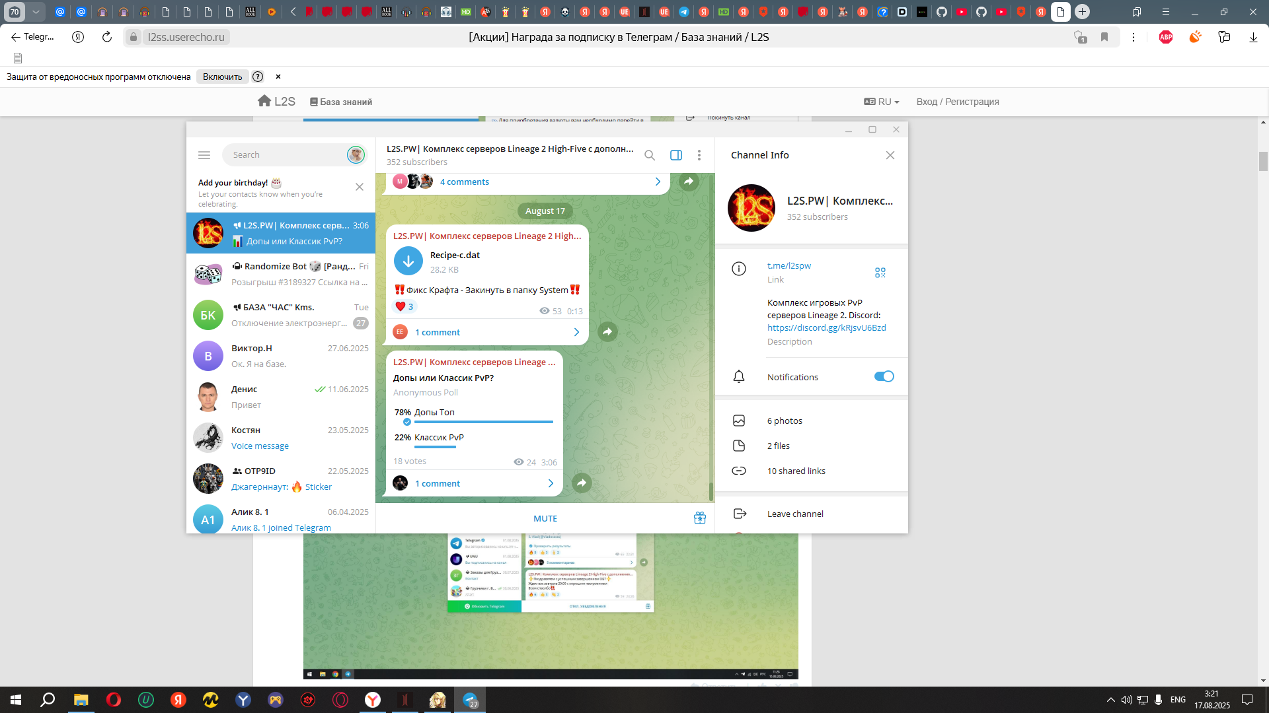Open L2S.PW channel chat in list
1269x713 pixels.
click(281, 233)
